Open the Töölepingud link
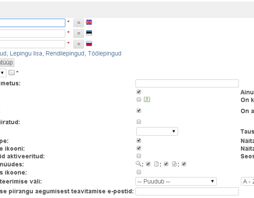 (104, 53)
